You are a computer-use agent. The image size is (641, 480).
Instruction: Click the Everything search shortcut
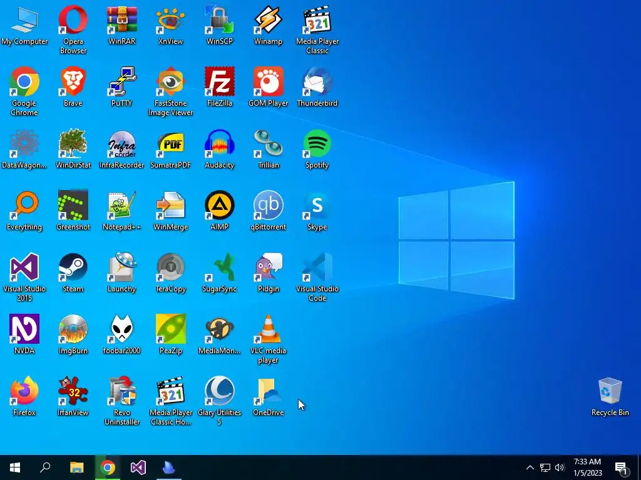[24, 211]
